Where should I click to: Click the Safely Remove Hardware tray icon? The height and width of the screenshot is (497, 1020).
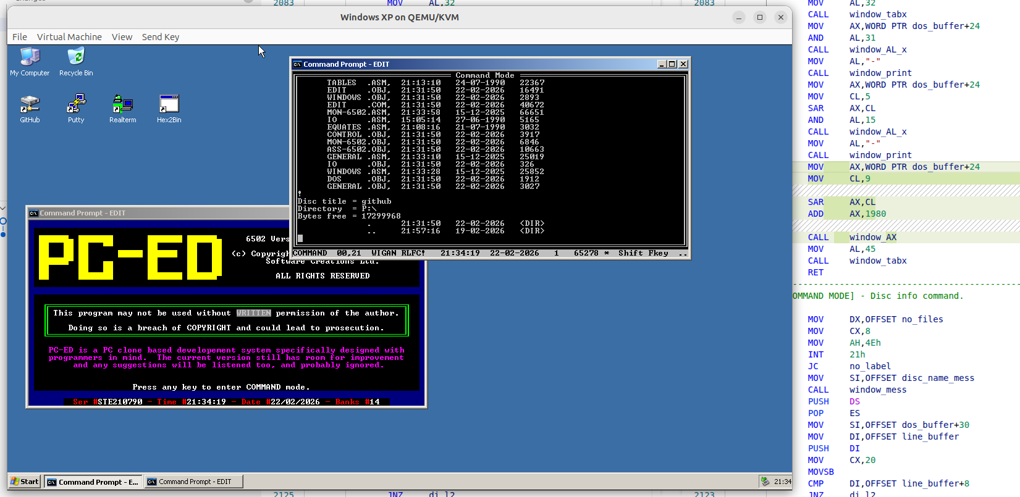click(765, 482)
